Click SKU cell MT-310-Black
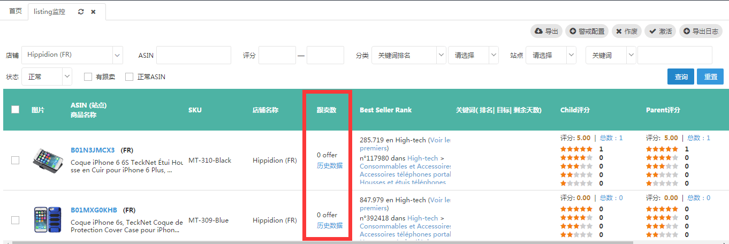The image size is (729, 244). (x=210, y=160)
